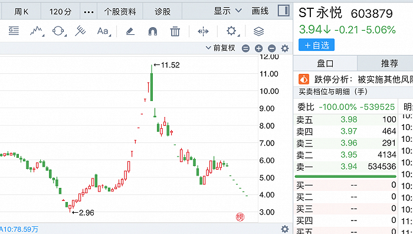The image size is (413, 234).
Task: Click the plus zoom-in icon
Action: click(259, 48)
